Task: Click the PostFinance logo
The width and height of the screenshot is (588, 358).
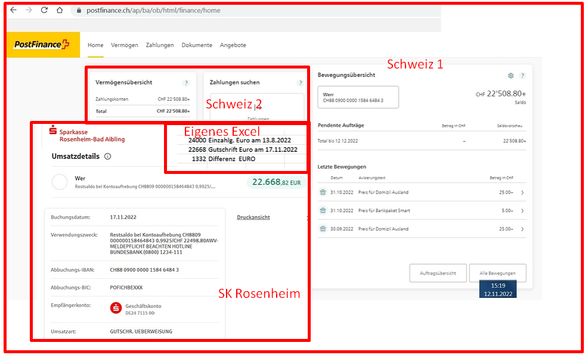Action: tap(43, 45)
